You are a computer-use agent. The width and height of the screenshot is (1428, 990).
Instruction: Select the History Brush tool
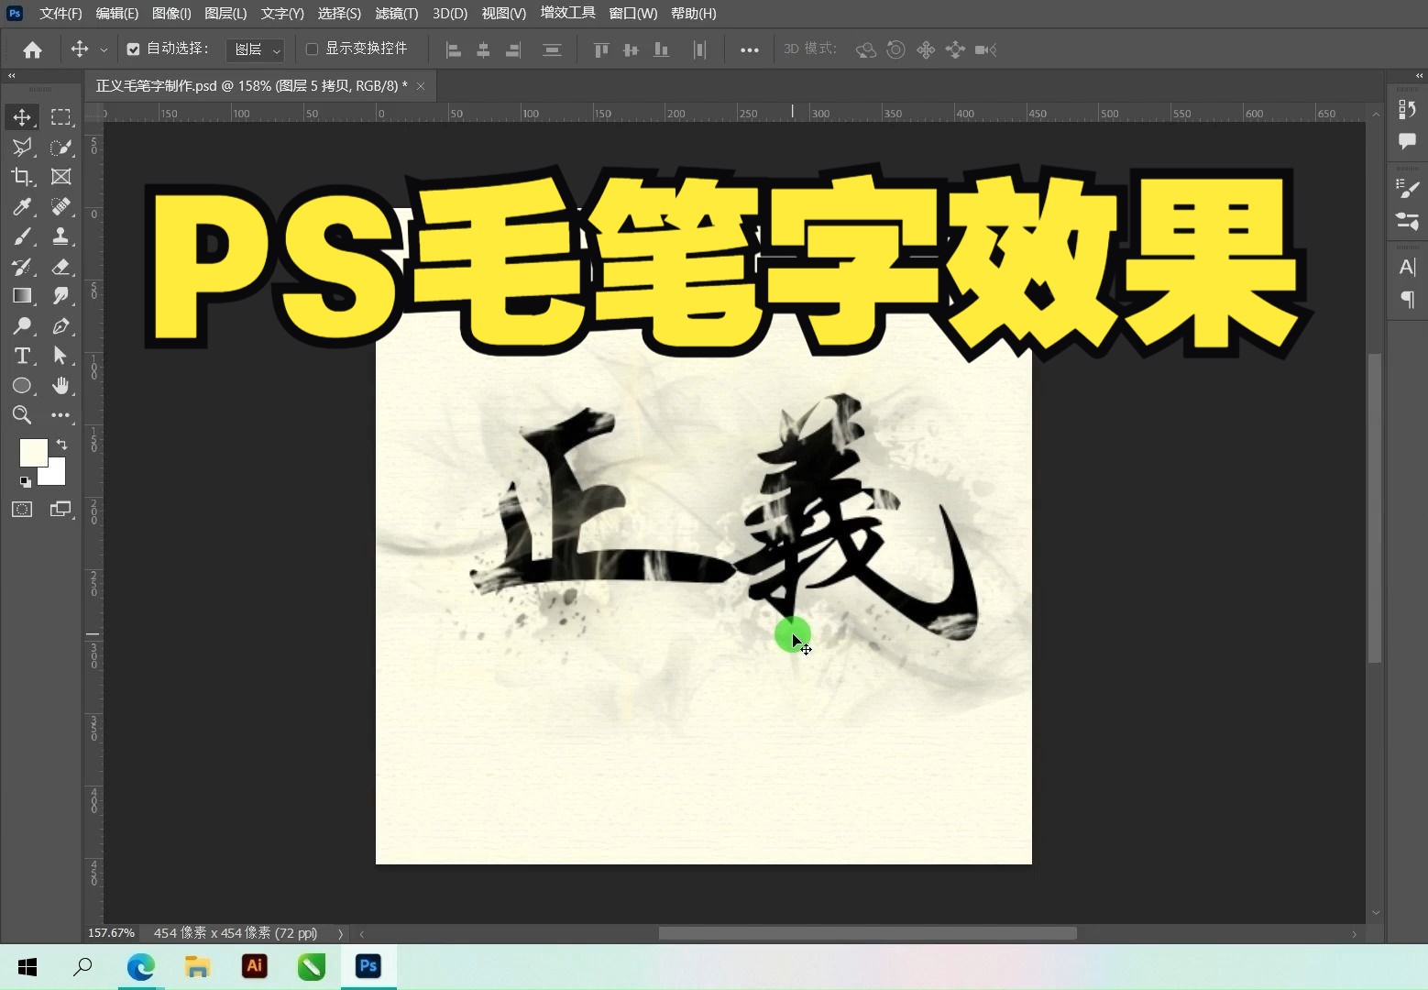coord(22,267)
